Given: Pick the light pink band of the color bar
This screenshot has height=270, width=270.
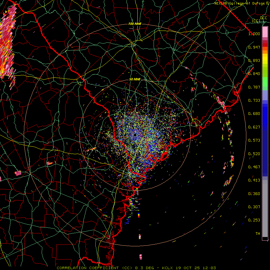Looking at the screenshot, I should (x=265, y=32).
